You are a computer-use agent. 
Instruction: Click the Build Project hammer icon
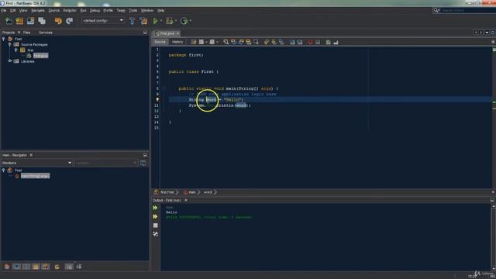133,21
